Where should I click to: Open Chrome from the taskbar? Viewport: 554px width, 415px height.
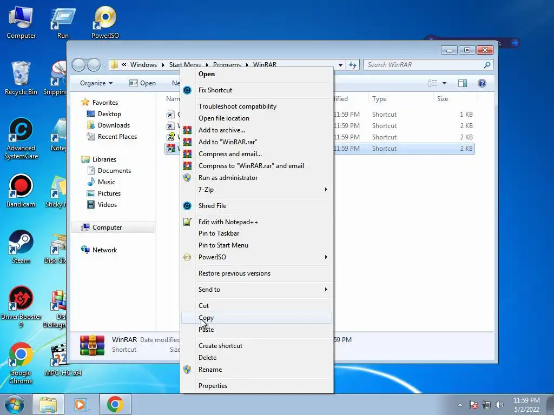pos(115,404)
